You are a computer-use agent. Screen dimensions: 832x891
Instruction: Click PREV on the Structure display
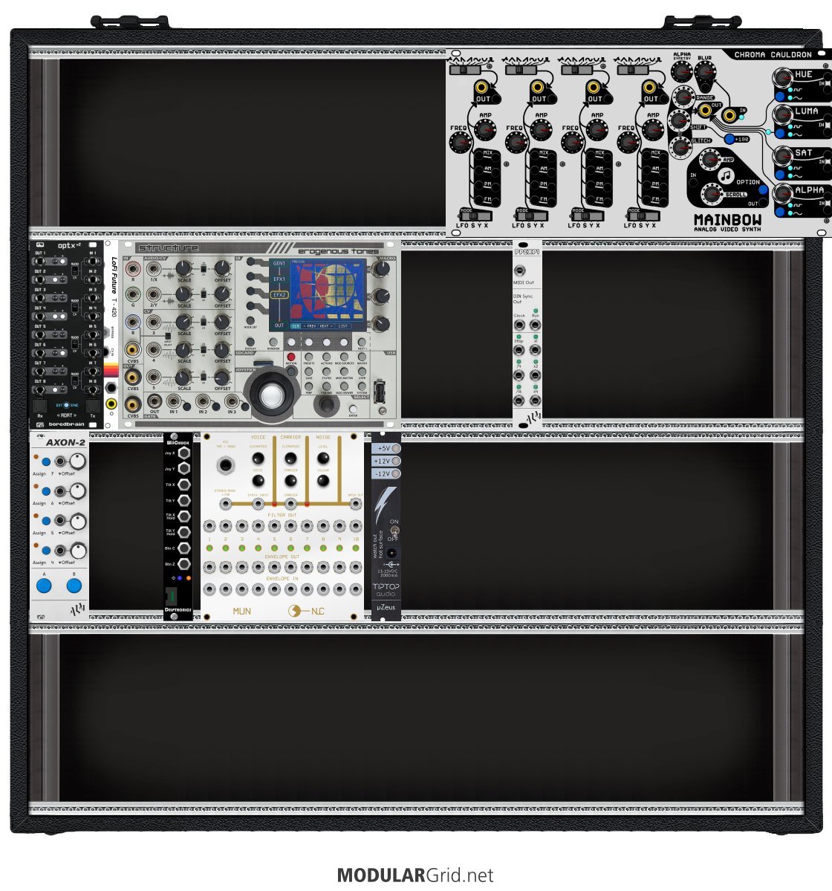[311, 326]
